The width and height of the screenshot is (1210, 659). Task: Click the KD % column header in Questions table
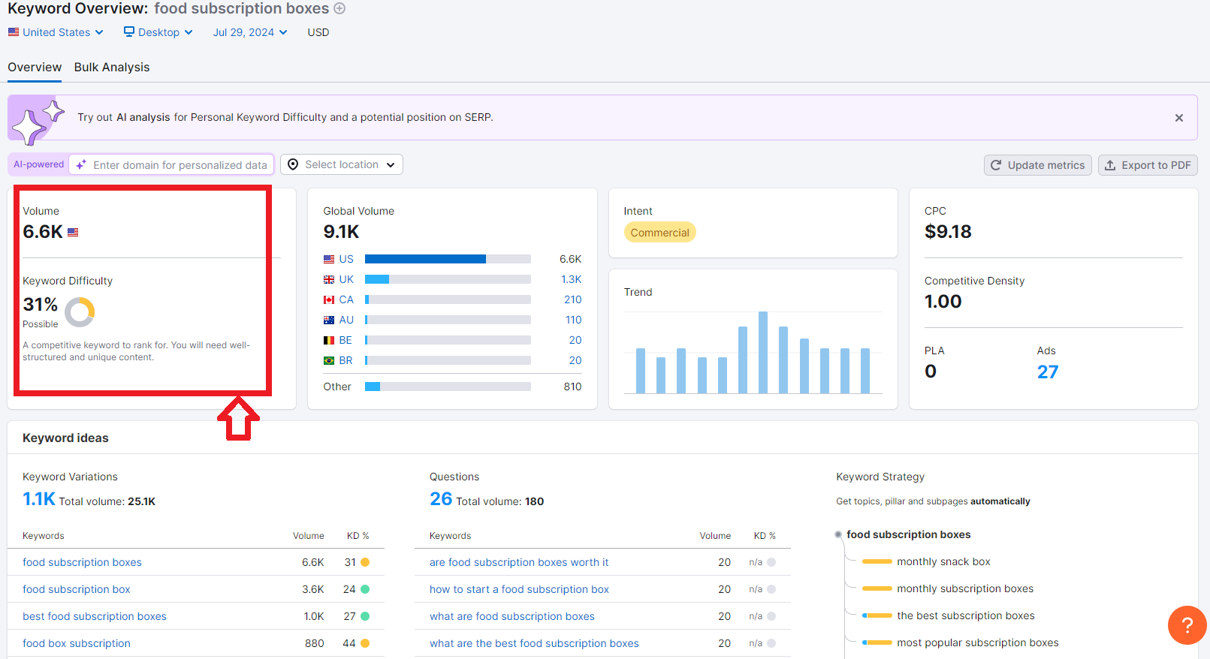(x=765, y=536)
